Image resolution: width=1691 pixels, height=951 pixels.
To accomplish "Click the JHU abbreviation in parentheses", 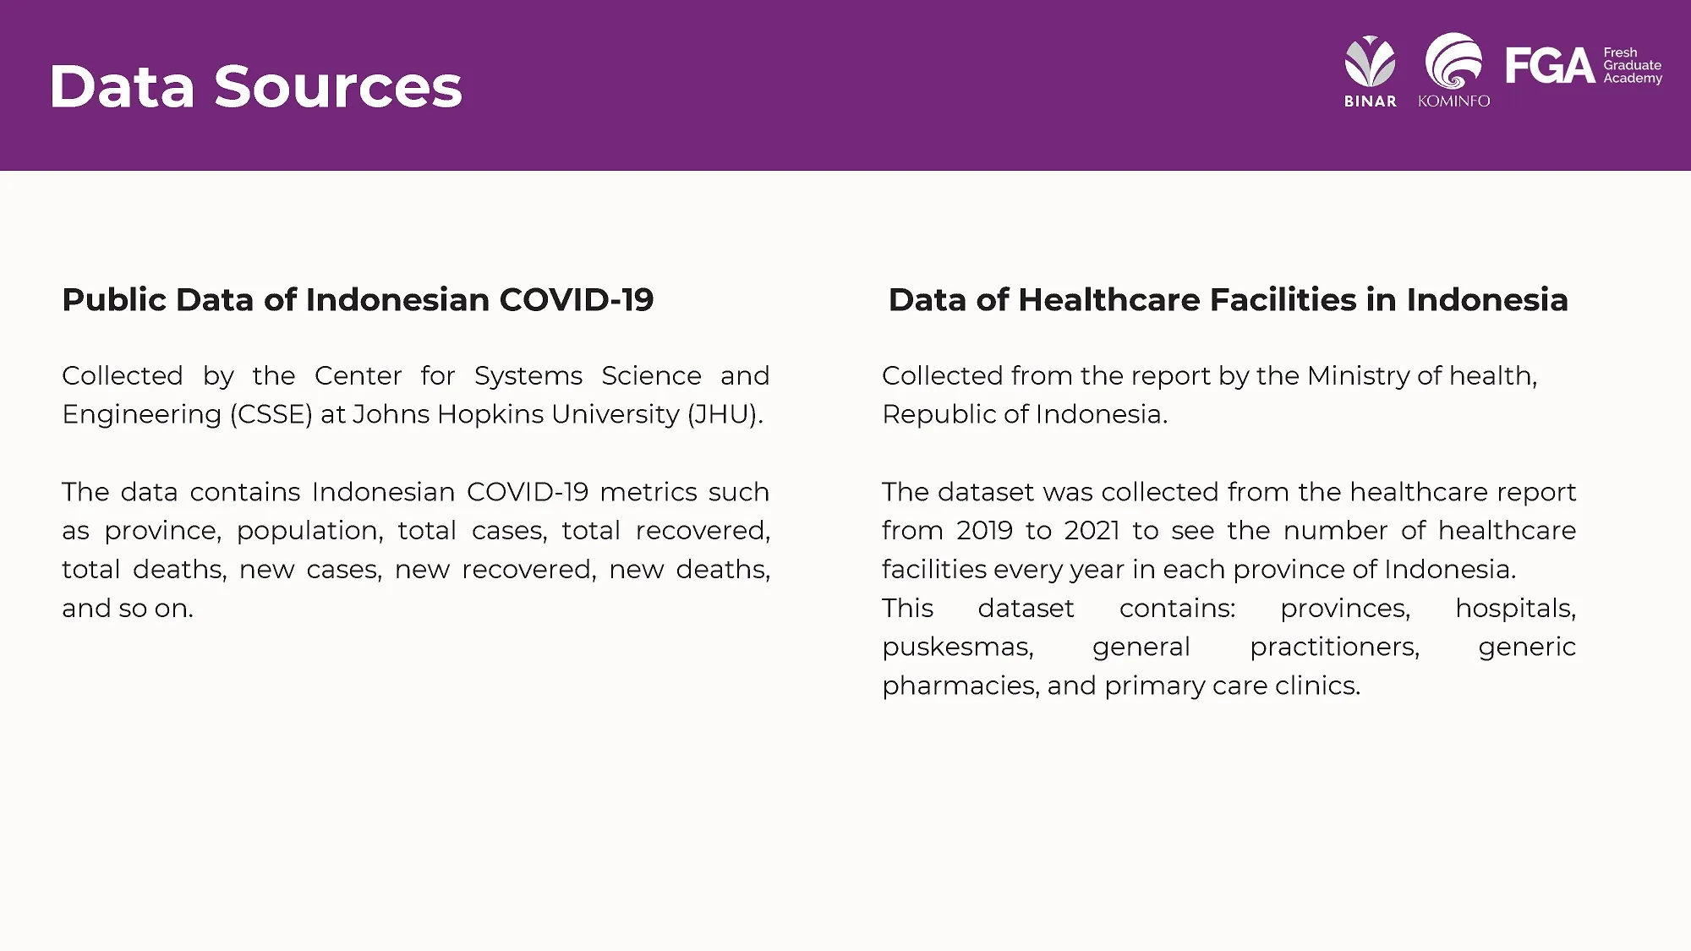I will [725, 414].
